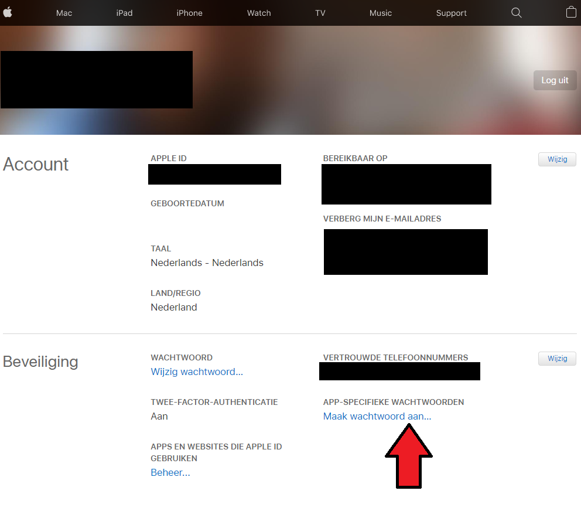
Task: Click the WACHTWOORD label
Action: [182, 357]
